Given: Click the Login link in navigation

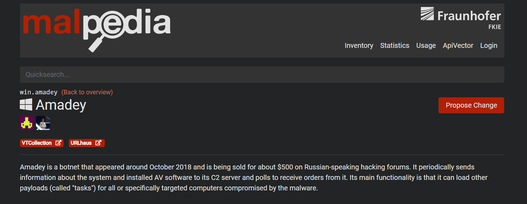Looking at the screenshot, I should click(489, 45).
